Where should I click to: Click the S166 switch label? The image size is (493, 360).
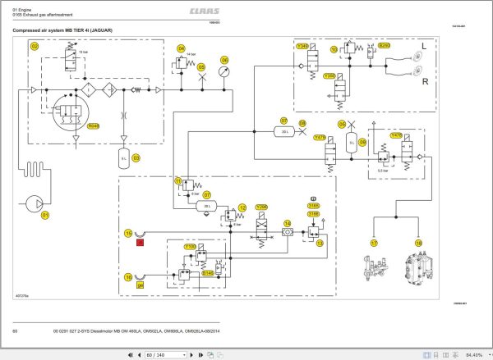313,214
